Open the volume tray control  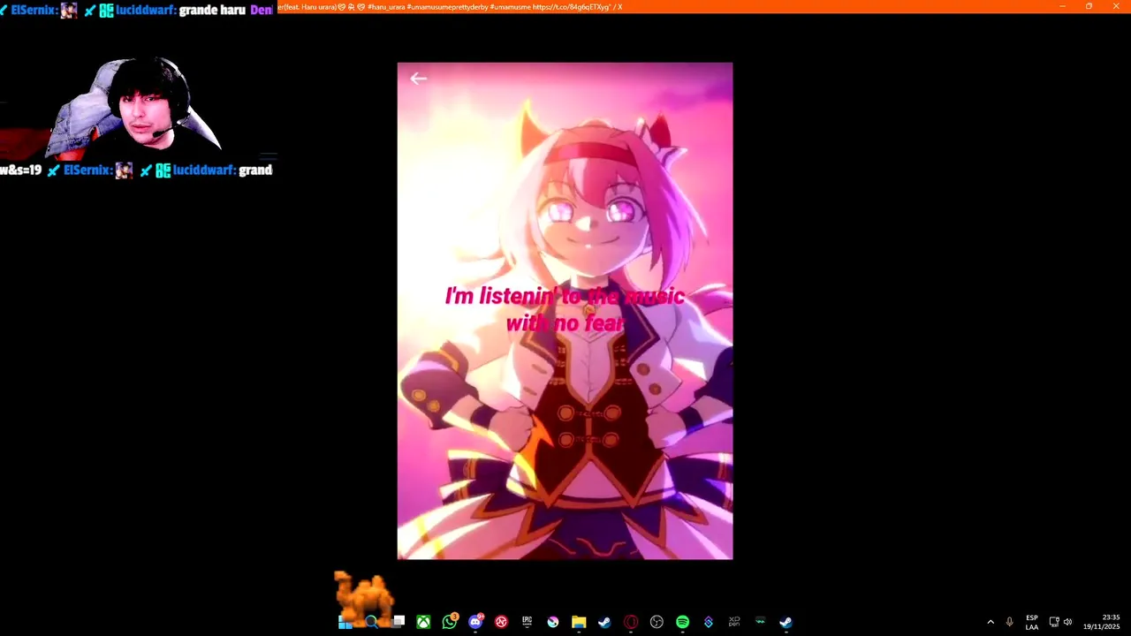click(1068, 622)
